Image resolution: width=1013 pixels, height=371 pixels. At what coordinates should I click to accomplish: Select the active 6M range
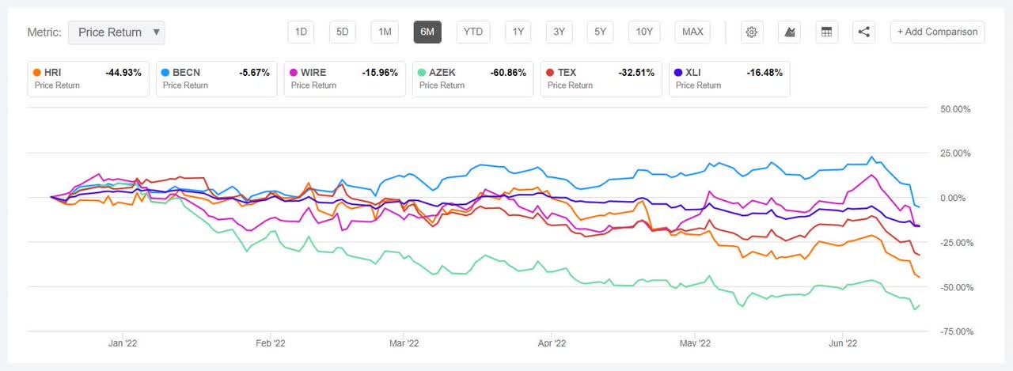[427, 32]
